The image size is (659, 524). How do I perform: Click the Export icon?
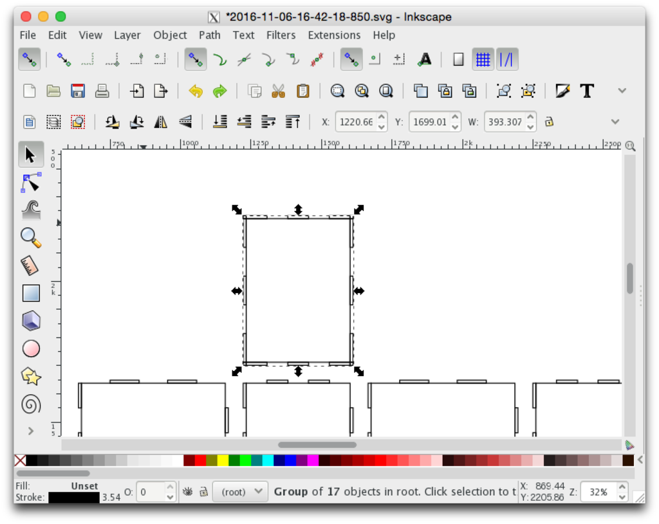click(161, 91)
